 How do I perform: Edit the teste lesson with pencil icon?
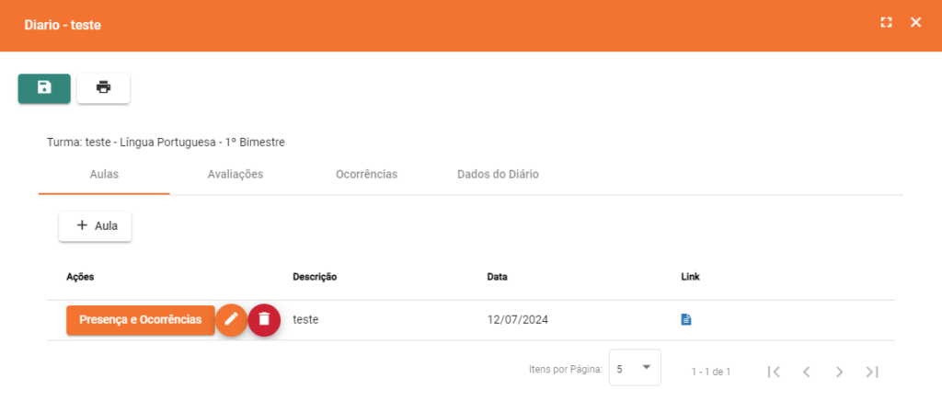point(231,319)
